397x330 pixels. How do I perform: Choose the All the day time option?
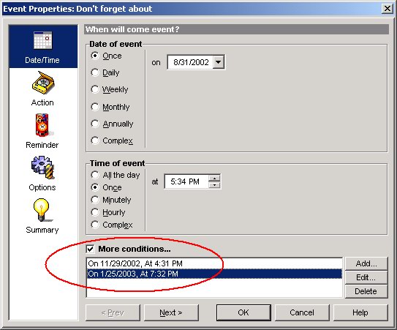point(95,175)
